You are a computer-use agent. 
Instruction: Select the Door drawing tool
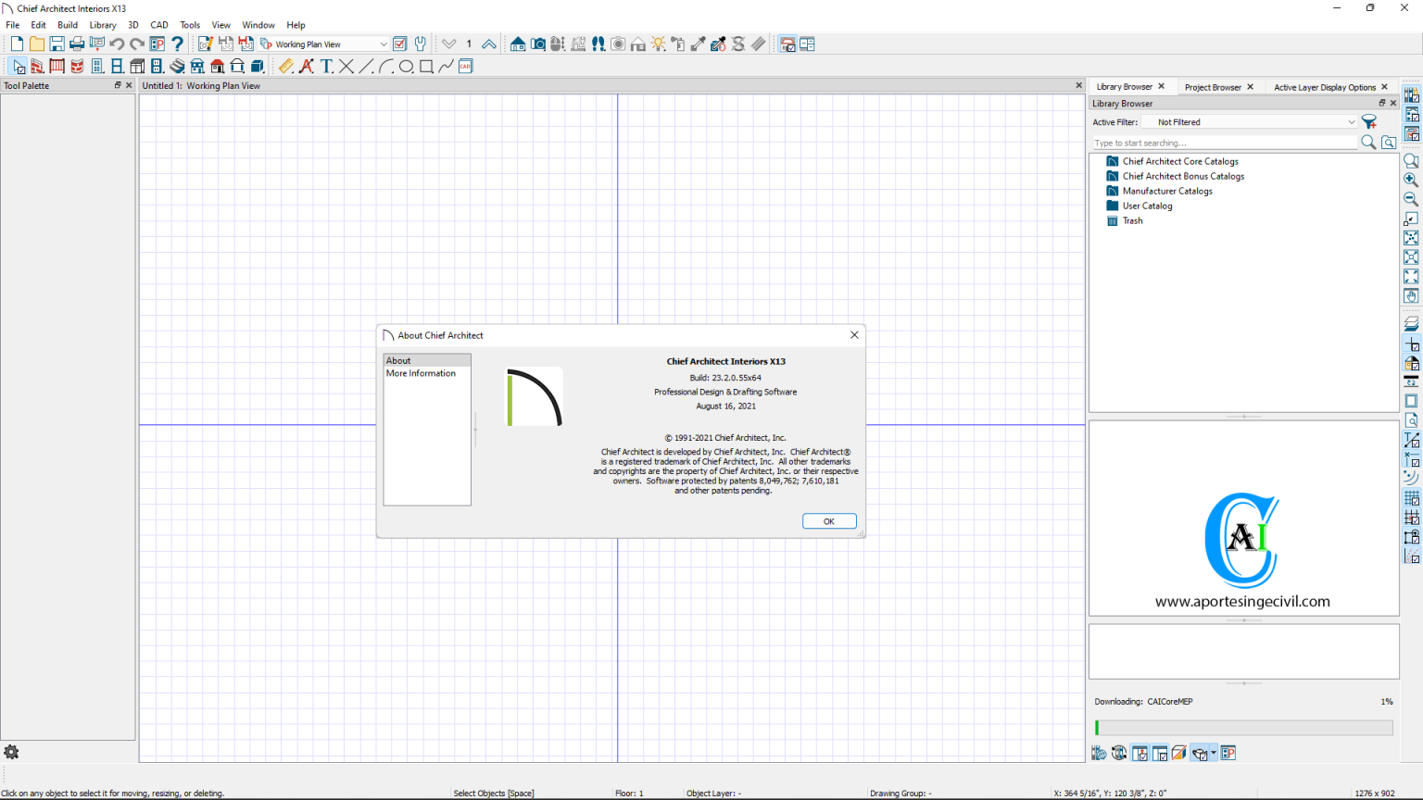96,66
